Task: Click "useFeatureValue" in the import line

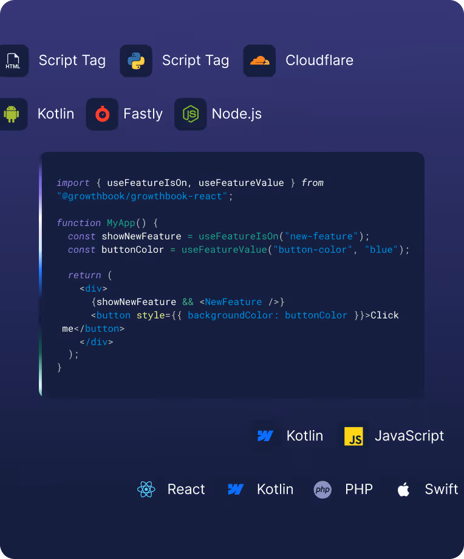Action: tap(241, 183)
